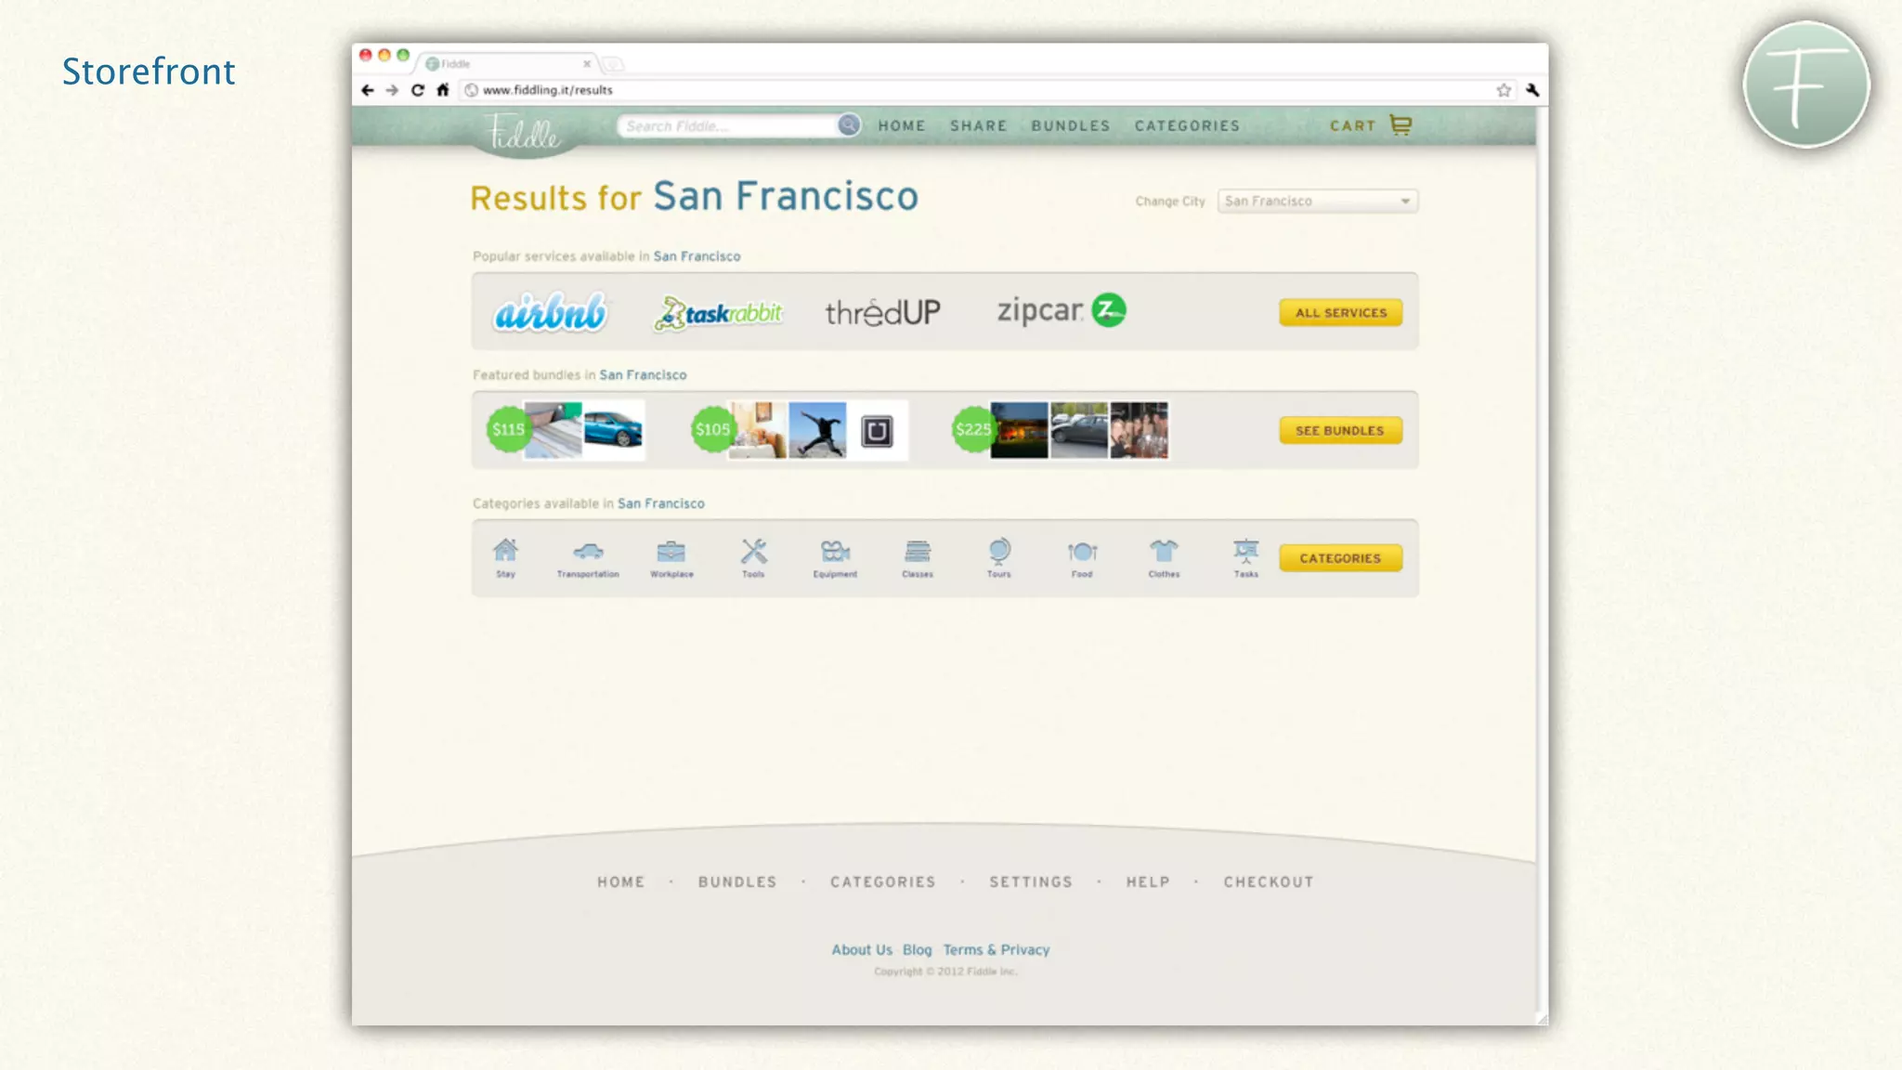Open BUNDLES in top navigation
Image resolution: width=1902 pixels, height=1070 pixels.
point(1070,125)
